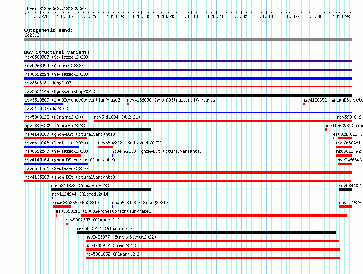Image resolution: width=363 pixels, height=274 pixels.
Task: Select the 131327k ruler position
Action: [40, 16]
